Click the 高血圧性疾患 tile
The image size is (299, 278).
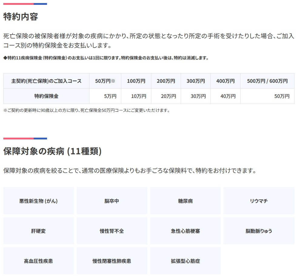(39, 261)
